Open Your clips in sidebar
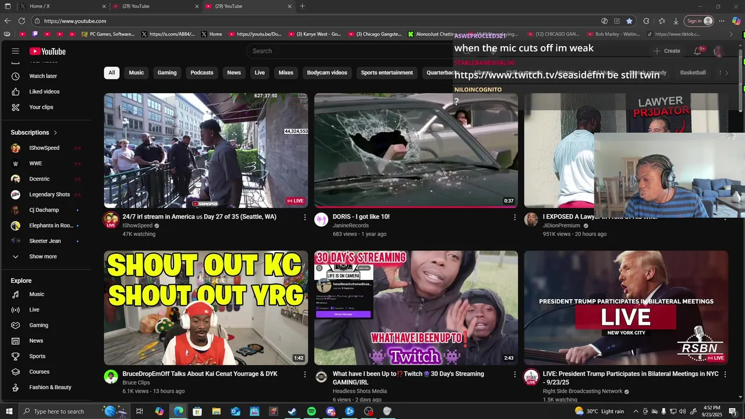The image size is (745, 419). [41, 107]
